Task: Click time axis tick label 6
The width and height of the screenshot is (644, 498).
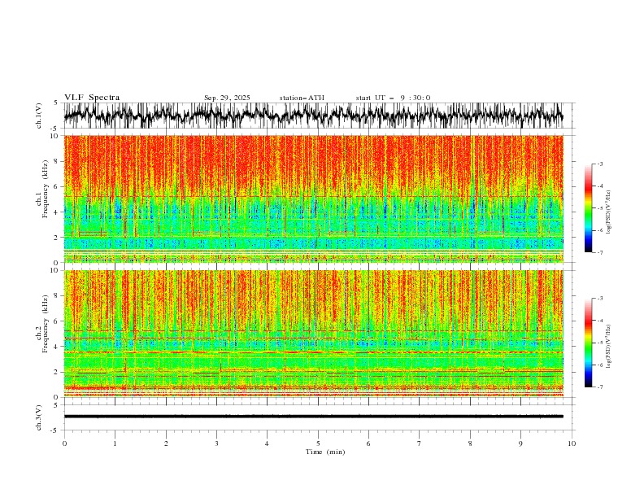Action: pyautogui.click(x=368, y=443)
